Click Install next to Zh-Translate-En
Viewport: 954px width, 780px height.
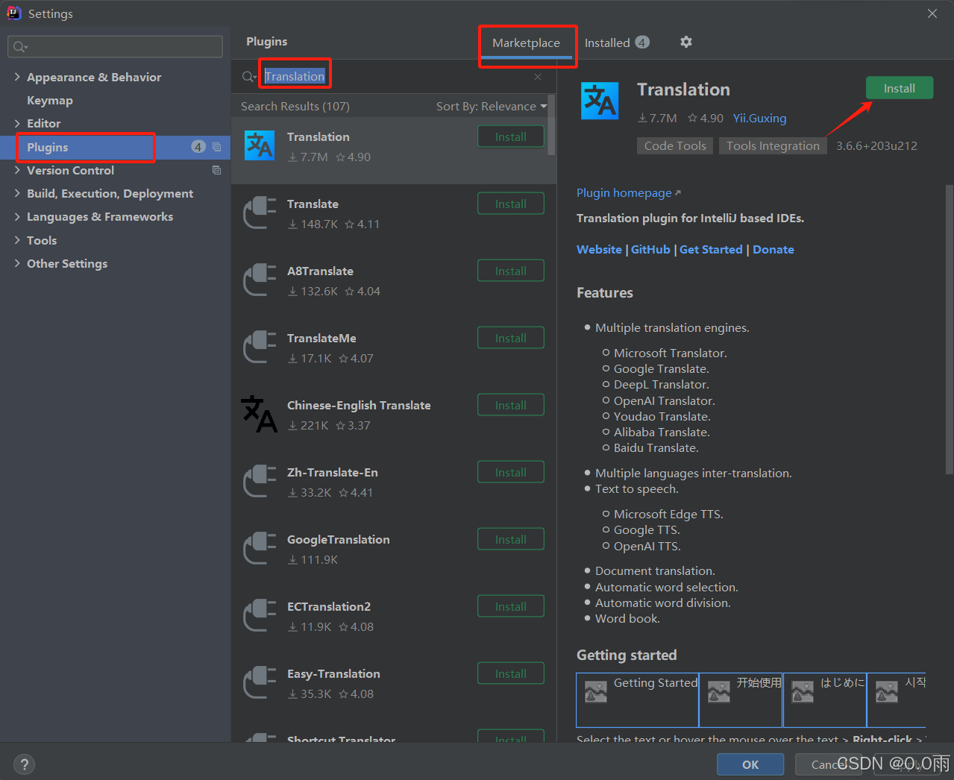[x=511, y=472]
